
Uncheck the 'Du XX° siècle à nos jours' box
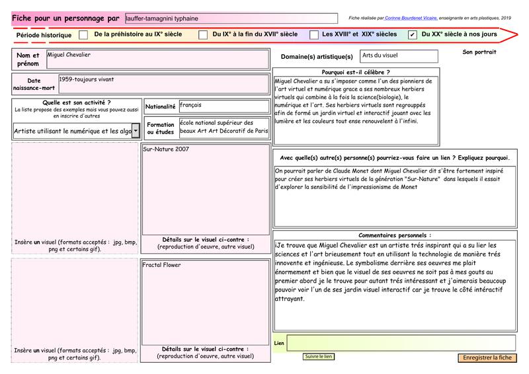[x=413, y=34]
